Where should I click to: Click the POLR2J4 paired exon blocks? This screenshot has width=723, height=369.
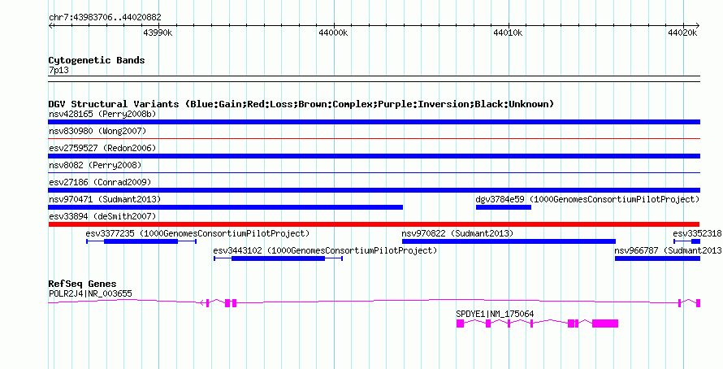click(231, 302)
